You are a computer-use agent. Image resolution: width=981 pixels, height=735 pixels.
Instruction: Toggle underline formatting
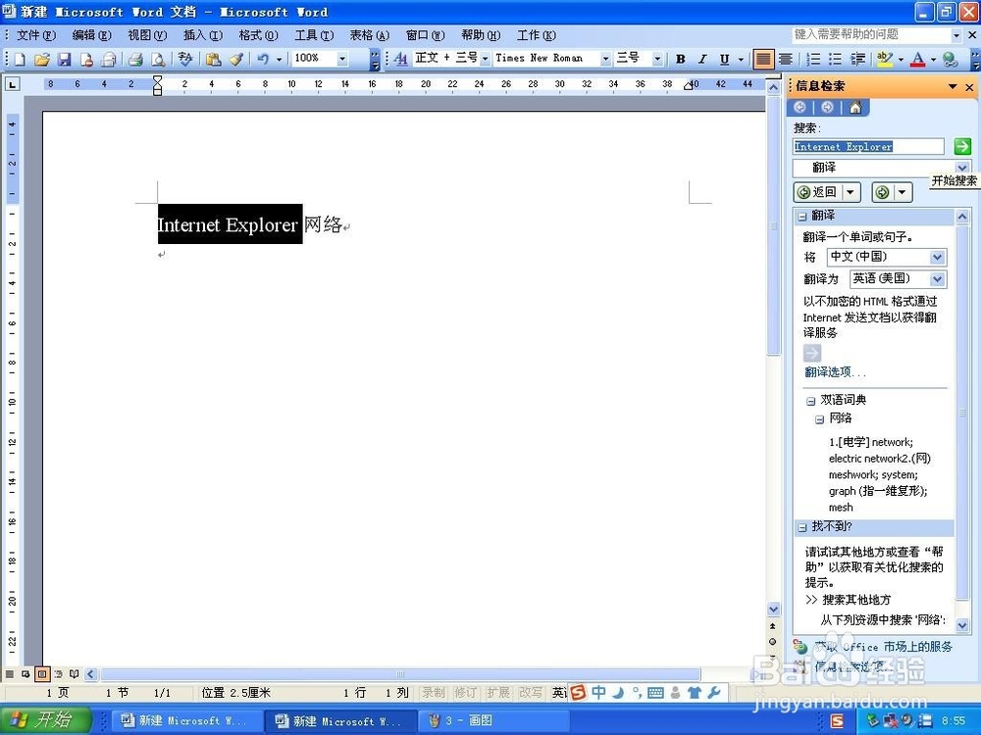click(x=725, y=60)
